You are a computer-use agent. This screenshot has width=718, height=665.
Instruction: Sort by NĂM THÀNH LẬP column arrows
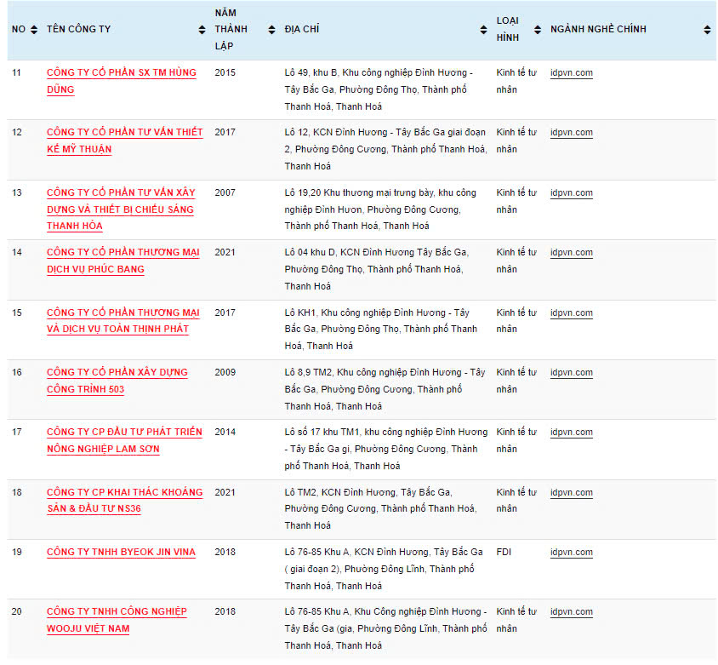click(271, 30)
